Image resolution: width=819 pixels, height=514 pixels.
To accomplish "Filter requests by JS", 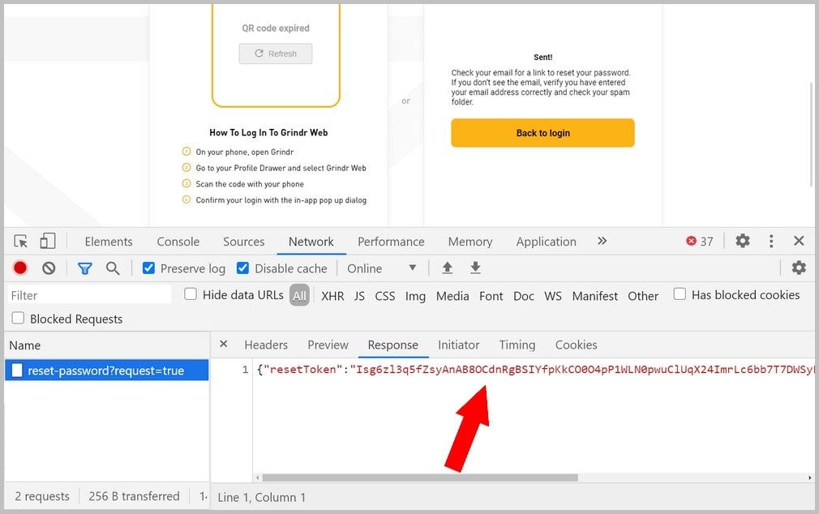I will (x=359, y=296).
